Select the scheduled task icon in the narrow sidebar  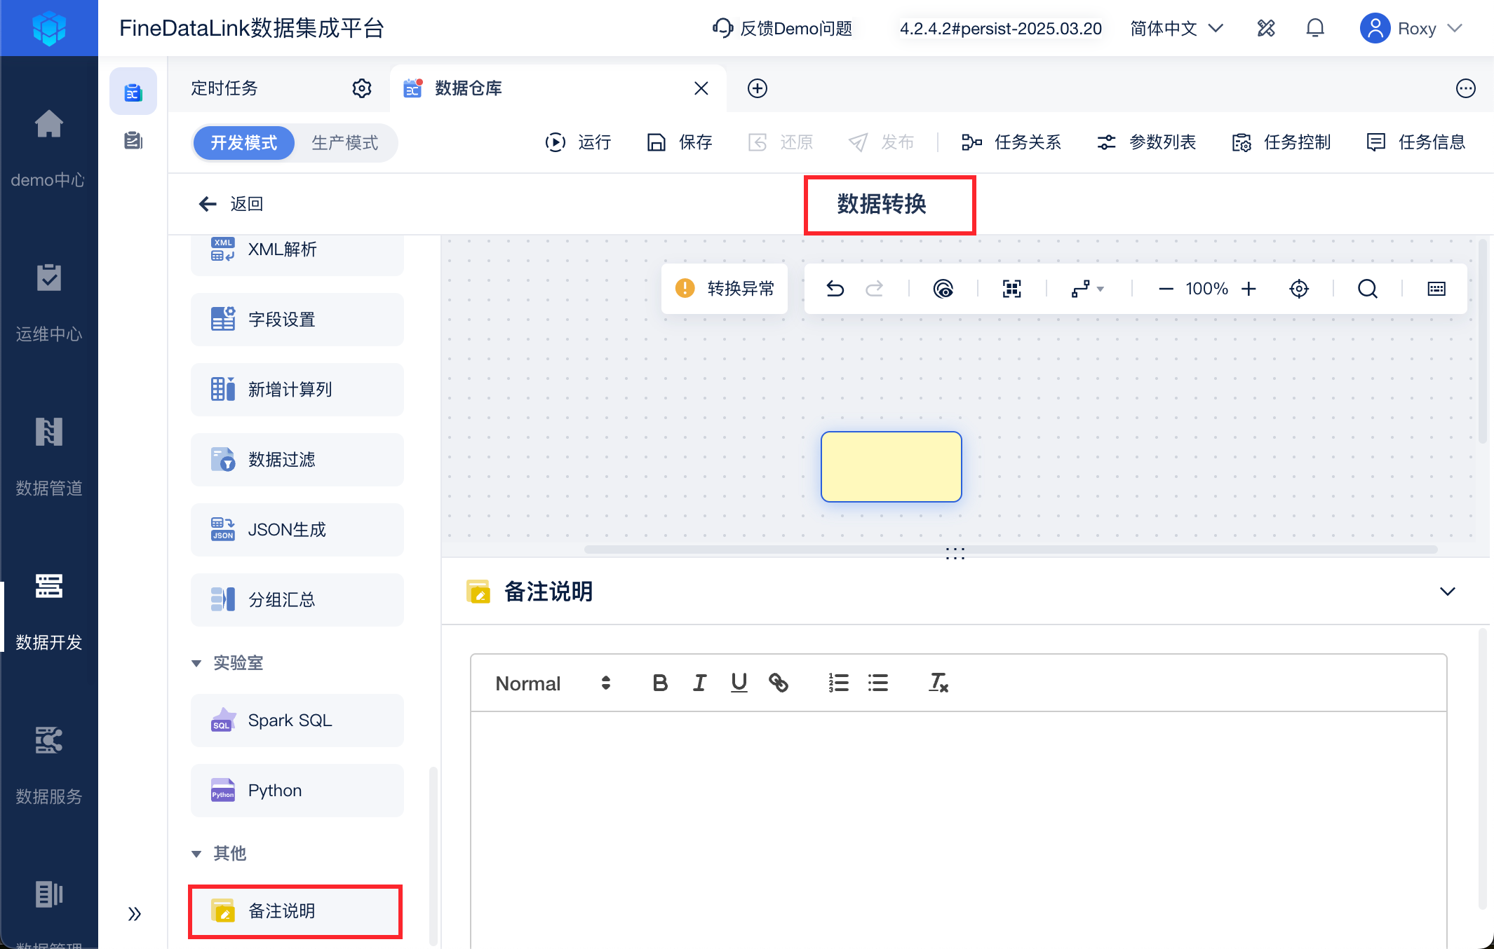[x=133, y=91]
